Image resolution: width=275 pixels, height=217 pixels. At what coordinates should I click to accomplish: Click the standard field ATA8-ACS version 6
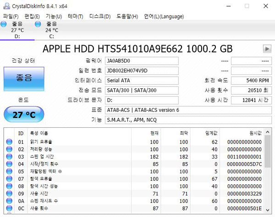click(188, 110)
